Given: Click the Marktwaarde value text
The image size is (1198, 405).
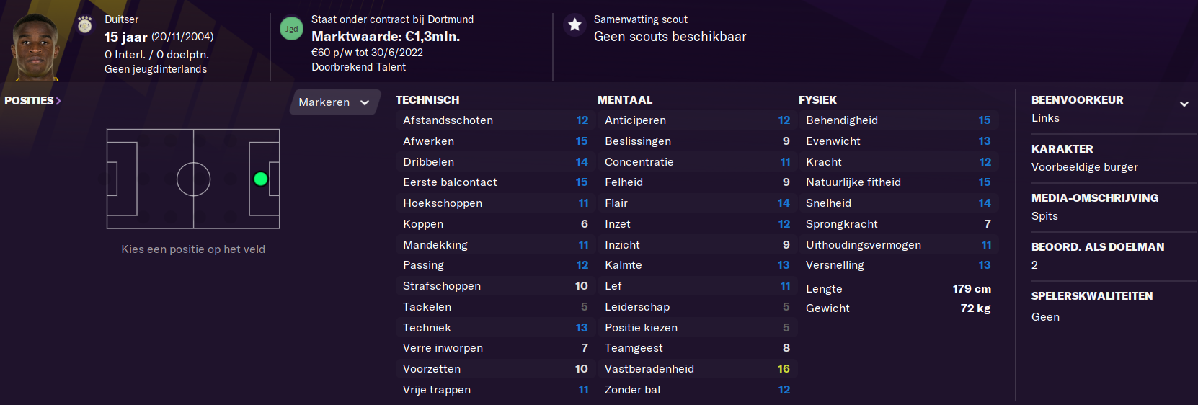Looking at the screenshot, I should 386,36.
